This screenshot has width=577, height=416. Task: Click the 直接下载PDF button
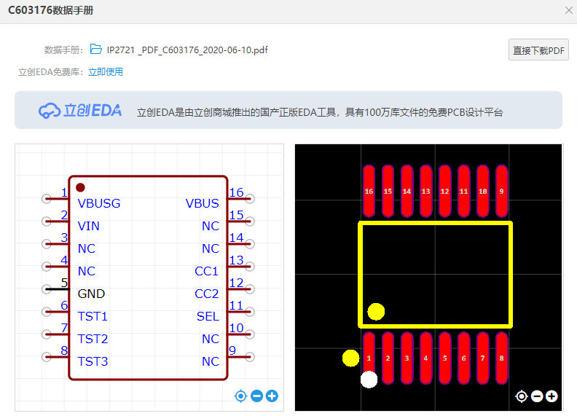coord(538,50)
